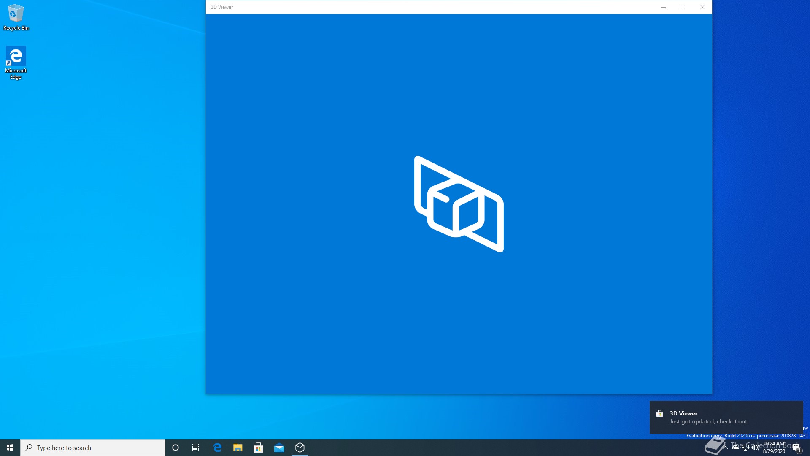This screenshot has height=456, width=810.
Task: Click the 3D Viewer cube logo on the splash screen
Action: 459,204
